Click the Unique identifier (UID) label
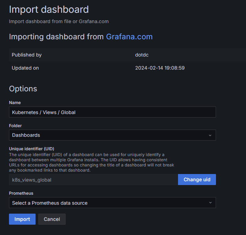Viewport: 246px width, 235px height. click(x=31, y=149)
